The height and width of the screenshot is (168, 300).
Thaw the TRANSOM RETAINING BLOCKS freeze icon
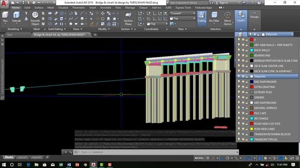(243, 134)
